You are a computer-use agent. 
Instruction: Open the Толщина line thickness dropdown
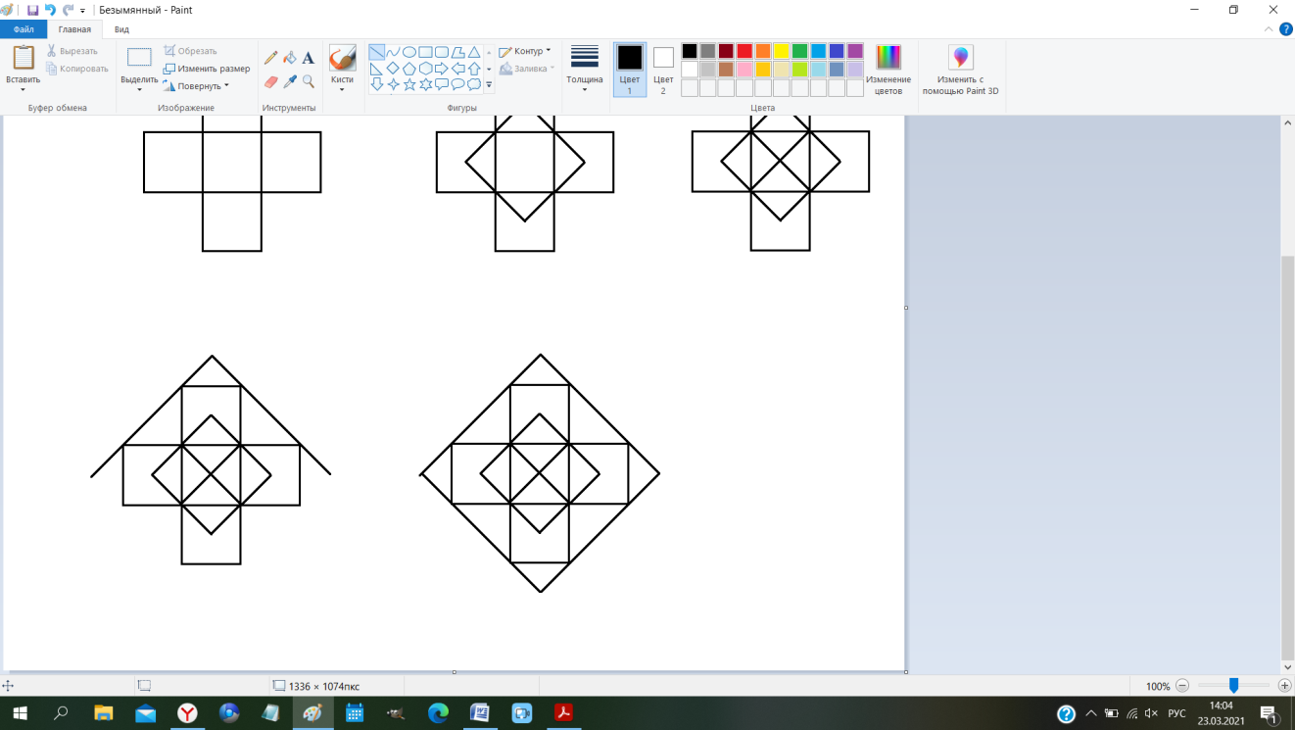pyautogui.click(x=585, y=67)
